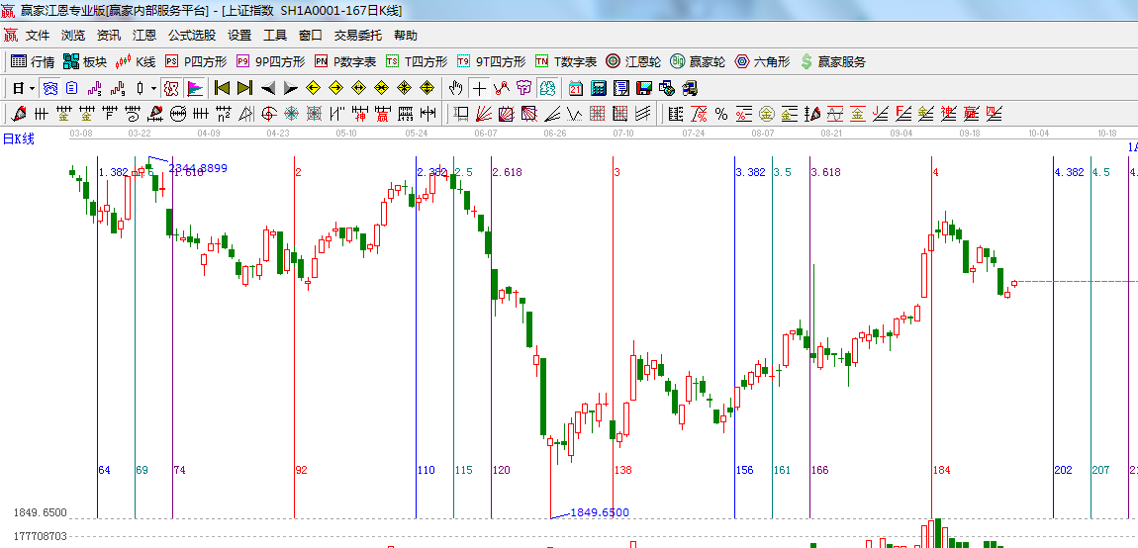The height and width of the screenshot is (548, 1138).
Task: Expand the 日 period dropdown arrow
Action: 32,88
